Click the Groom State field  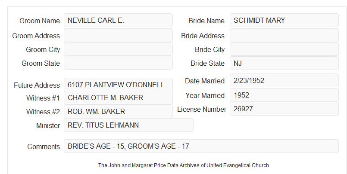pyautogui.click(x=118, y=63)
